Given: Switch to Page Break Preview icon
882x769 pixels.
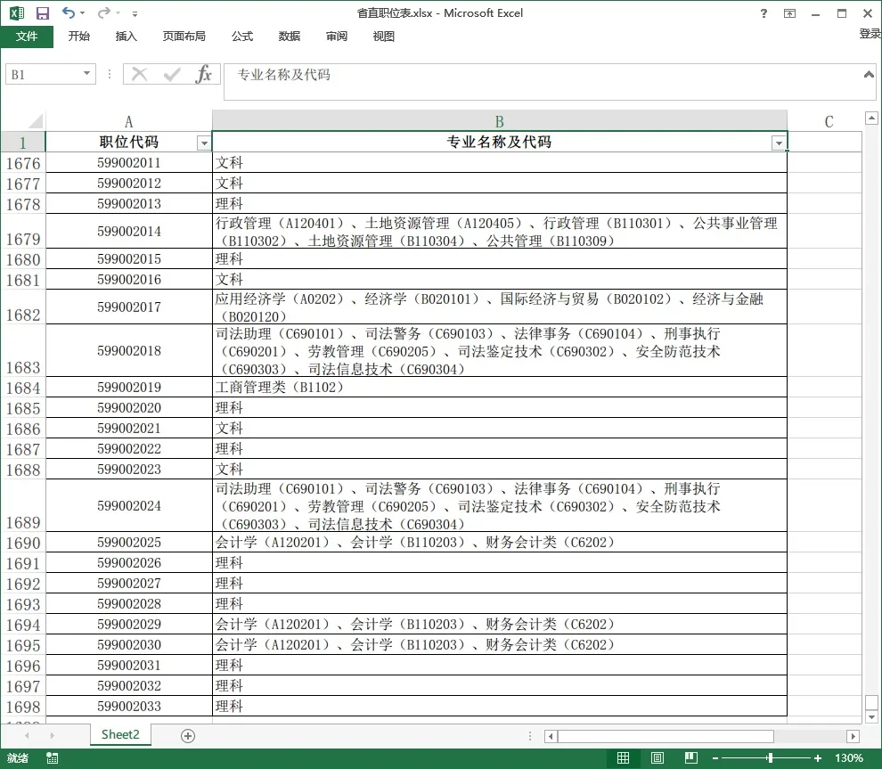Looking at the screenshot, I should coord(691,758).
